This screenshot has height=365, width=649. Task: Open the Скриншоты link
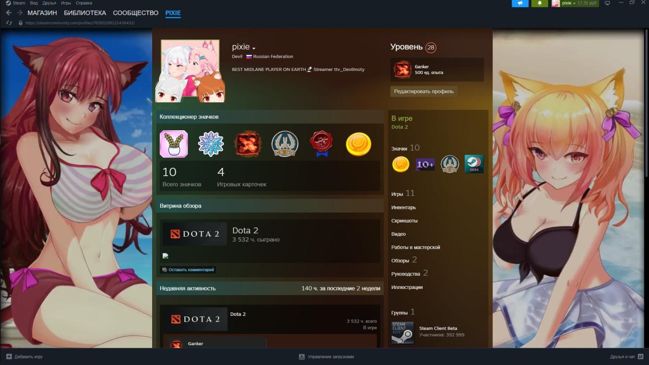point(405,221)
